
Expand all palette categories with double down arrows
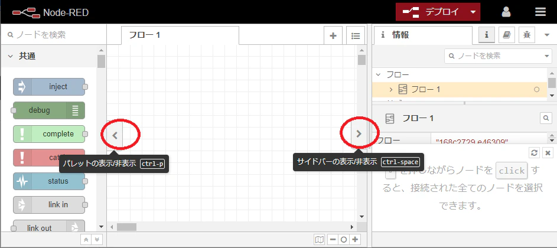[x=97, y=239]
